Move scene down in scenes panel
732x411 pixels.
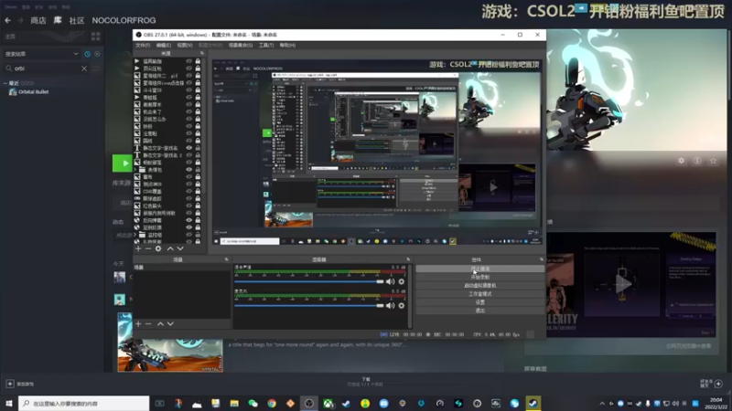pos(170,324)
